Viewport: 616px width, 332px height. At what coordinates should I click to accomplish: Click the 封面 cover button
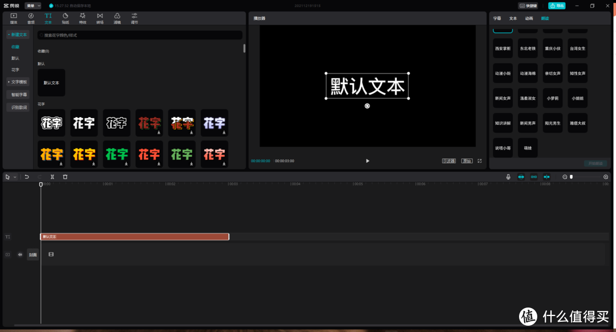(x=33, y=255)
